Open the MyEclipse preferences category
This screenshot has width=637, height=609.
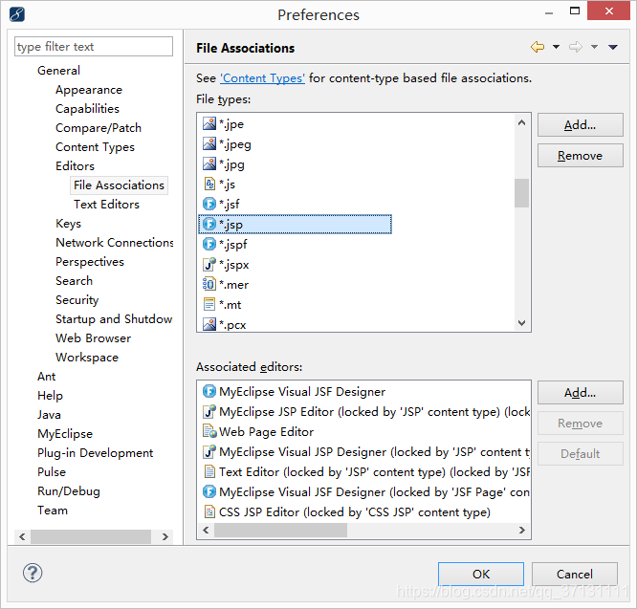pos(65,434)
